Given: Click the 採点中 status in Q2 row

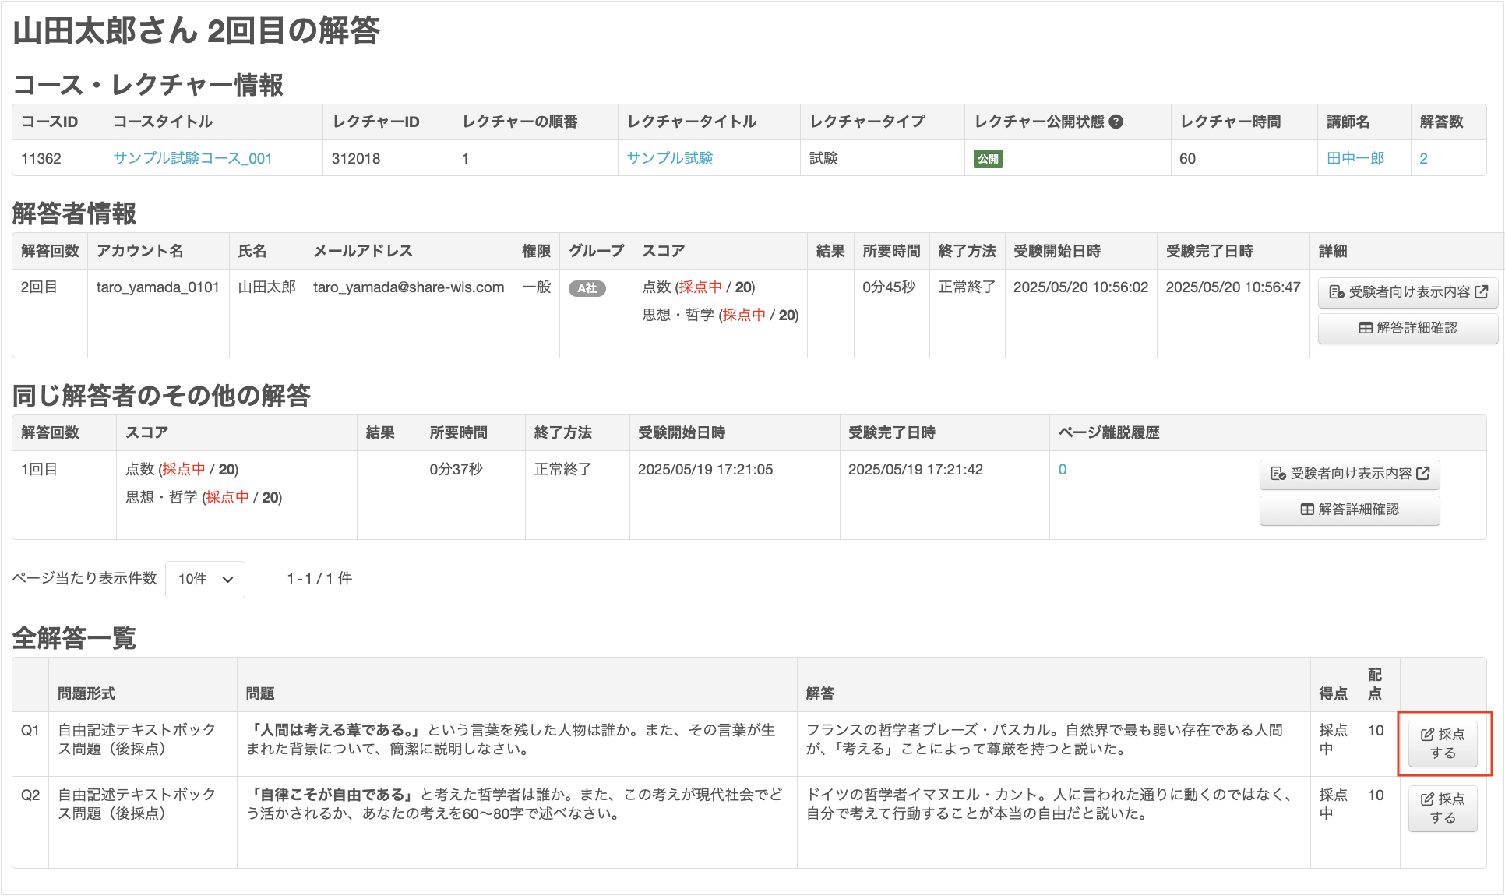Looking at the screenshot, I should pyautogui.click(x=1333, y=804).
